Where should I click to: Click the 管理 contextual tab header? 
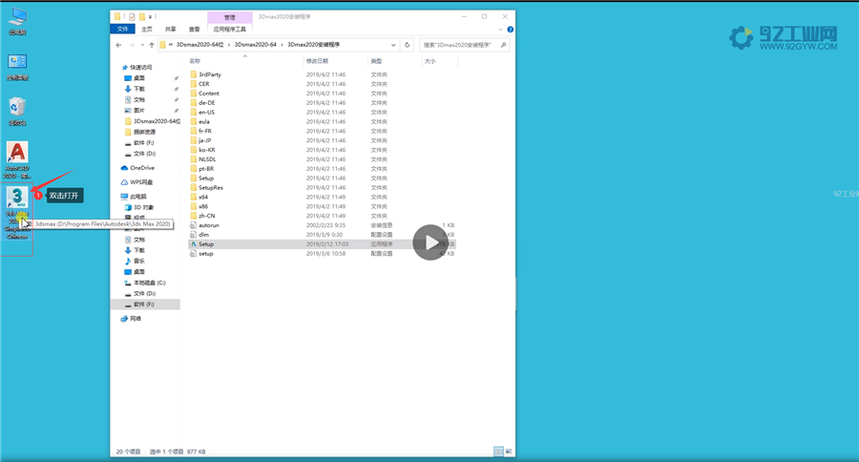point(229,17)
